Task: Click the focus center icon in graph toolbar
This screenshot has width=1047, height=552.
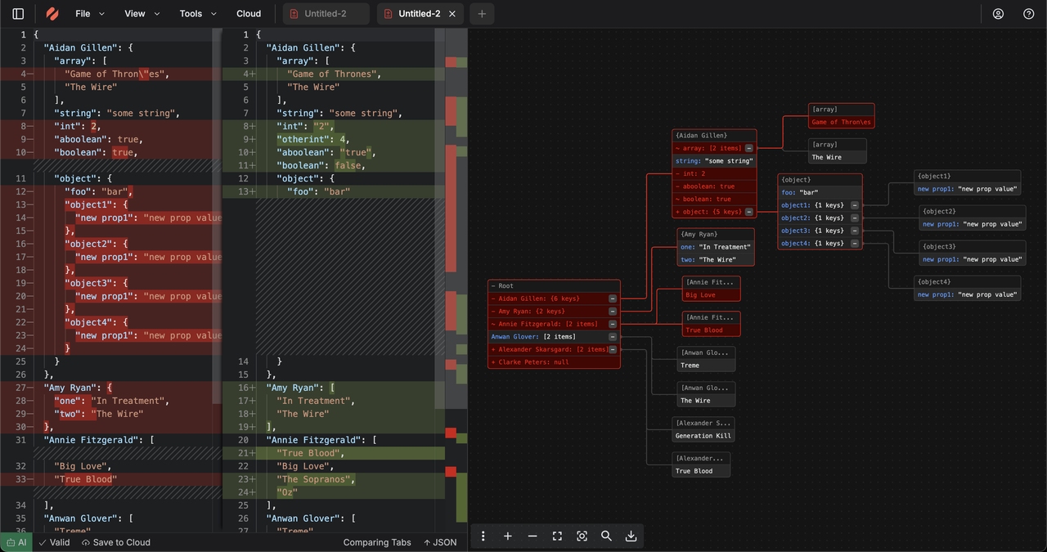Action: click(582, 536)
